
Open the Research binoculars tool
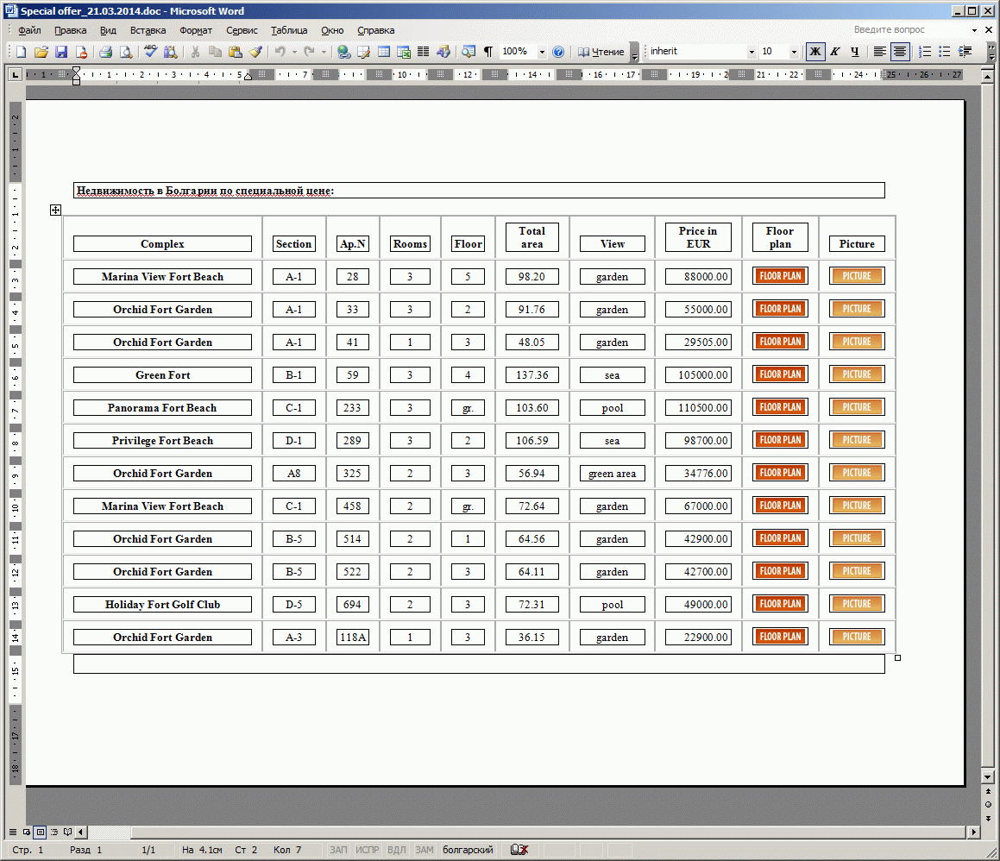click(170, 52)
